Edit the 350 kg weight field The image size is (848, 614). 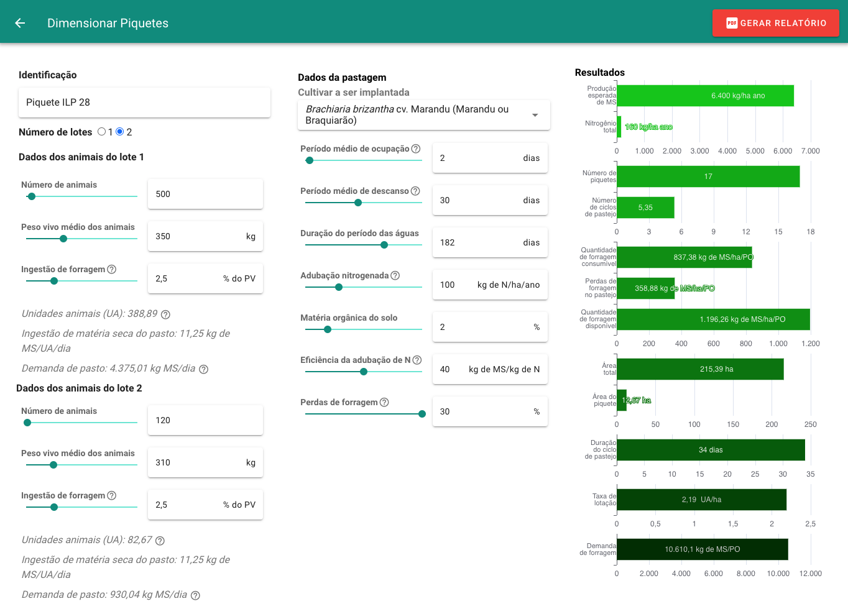point(205,236)
